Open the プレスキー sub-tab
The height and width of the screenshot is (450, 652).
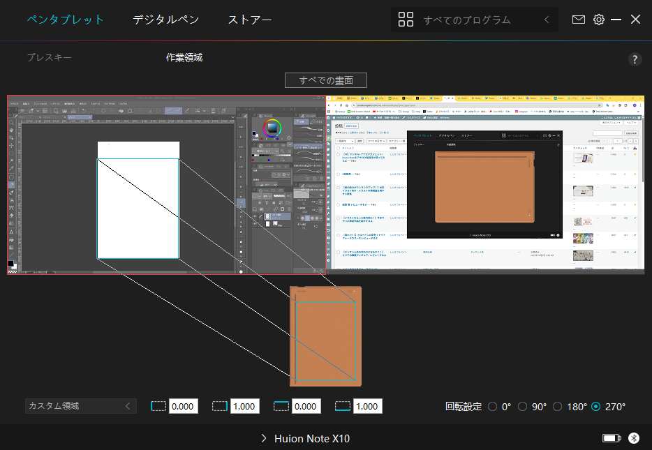[x=49, y=58]
